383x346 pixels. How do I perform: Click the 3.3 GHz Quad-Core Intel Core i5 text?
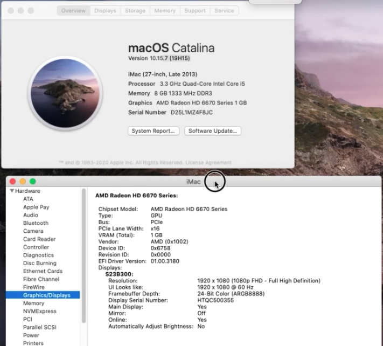click(x=202, y=84)
